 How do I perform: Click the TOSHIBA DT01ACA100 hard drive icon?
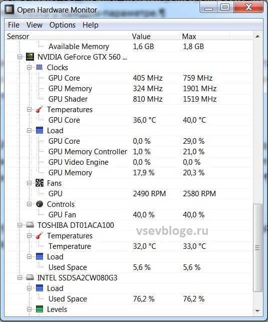pyautogui.click(x=30, y=225)
